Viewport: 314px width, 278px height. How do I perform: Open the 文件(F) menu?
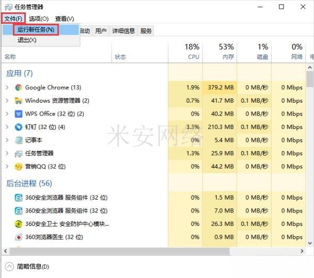13,19
